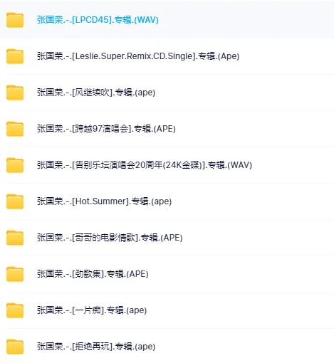The width and height of the screenshot is (334, 363).
Task: Open Leslie.Super.Remix.CD.Single Ape folder name
Action: tap(138, 56)
